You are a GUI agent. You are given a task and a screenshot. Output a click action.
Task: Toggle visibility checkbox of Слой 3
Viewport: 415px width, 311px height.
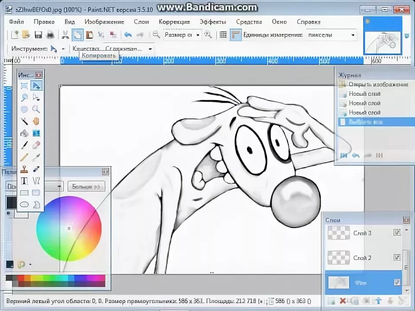(397, 232)
